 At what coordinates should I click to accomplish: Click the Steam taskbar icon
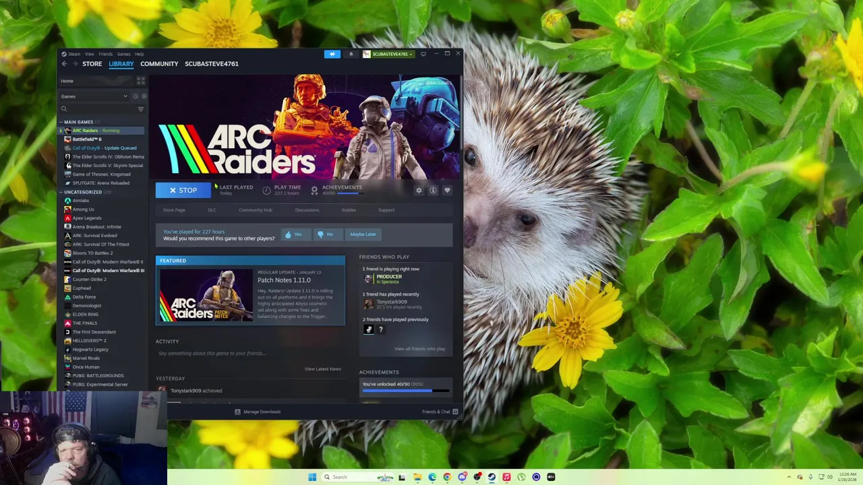click(492, 477)
